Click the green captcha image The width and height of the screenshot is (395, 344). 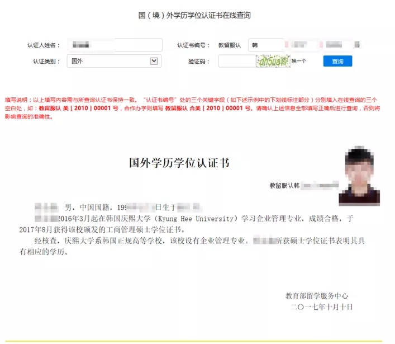click(273, 61)
